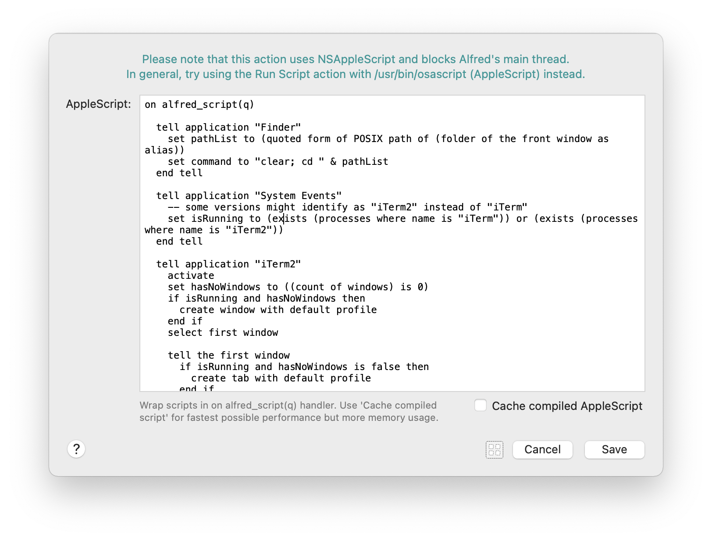
Task: Click the comment line about iTerm2 versions
Action: click(347, 207)
